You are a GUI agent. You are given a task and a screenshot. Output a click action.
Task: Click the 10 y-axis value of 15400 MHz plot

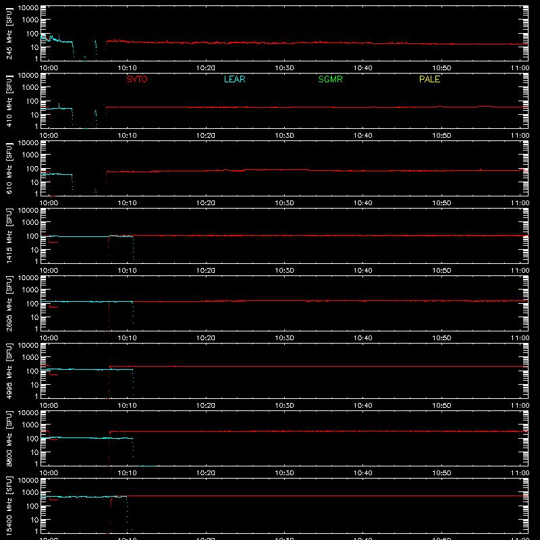pos(34,520)
